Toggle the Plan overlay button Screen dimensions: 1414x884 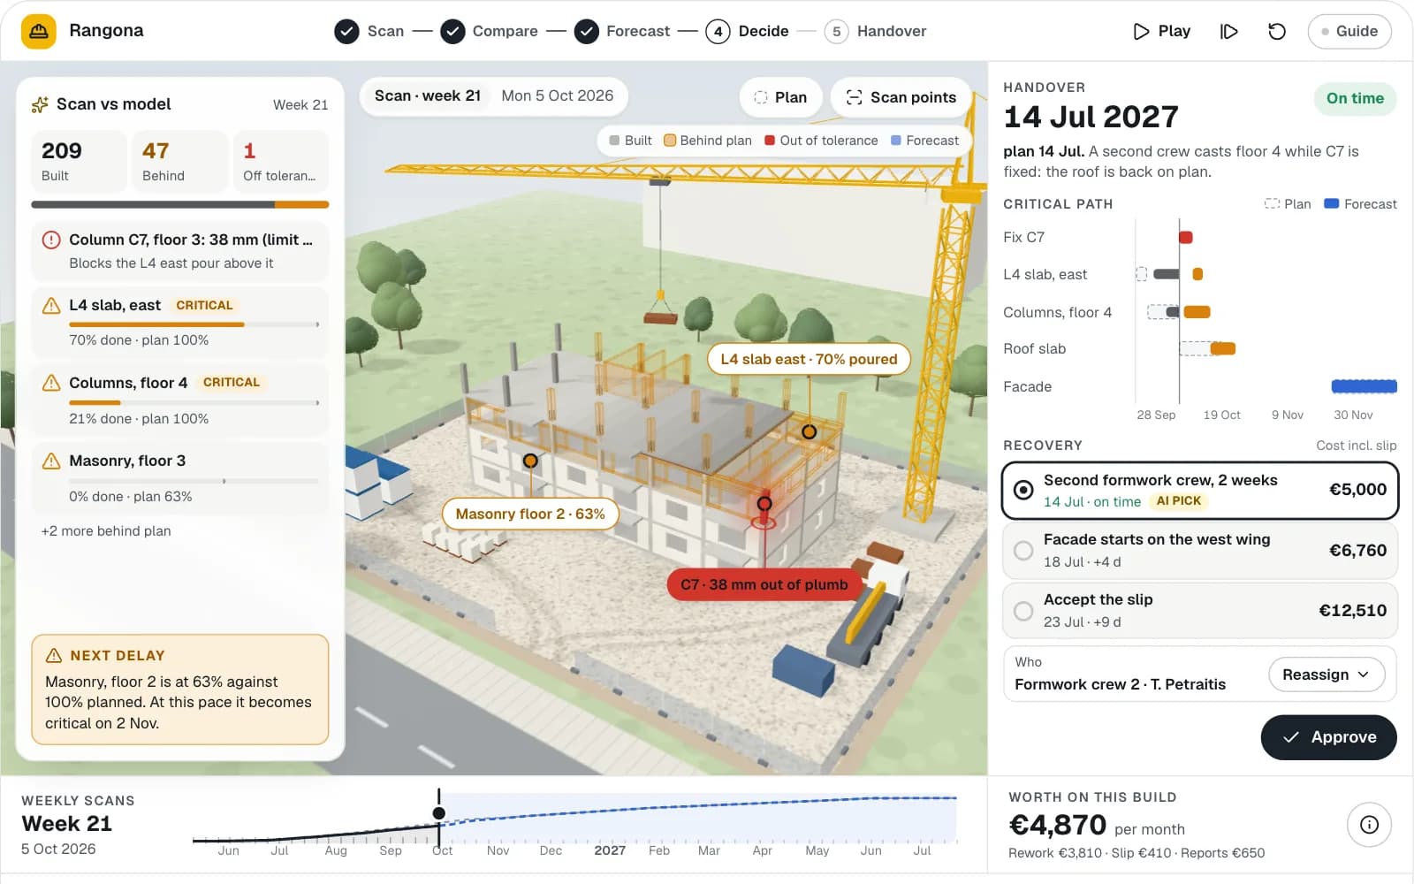(780, 97)
